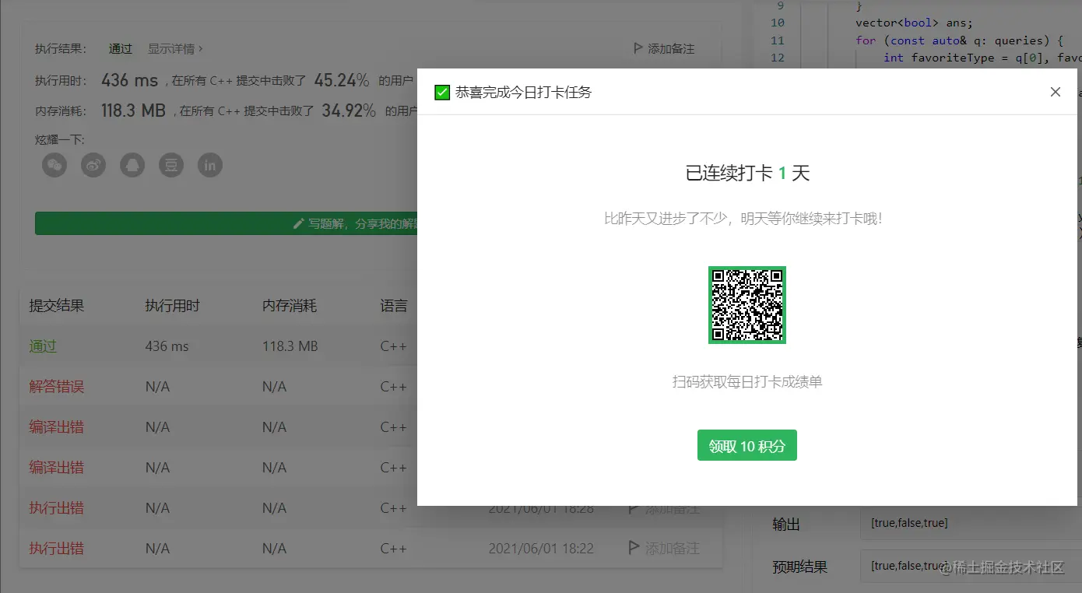This screenshot has height=593, width=1082.
Task: Click 扫码获取每日打卡成绩单 caption
Action: click(747, 382)
